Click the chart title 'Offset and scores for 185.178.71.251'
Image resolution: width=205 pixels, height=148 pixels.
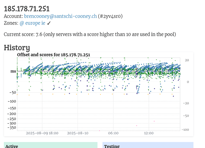(x=53, y=55)
